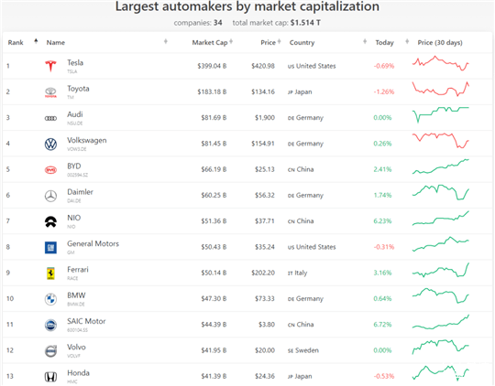The image size is (495, 386).
Task: Click the Market Cap column header
Action: pos(210,43)
